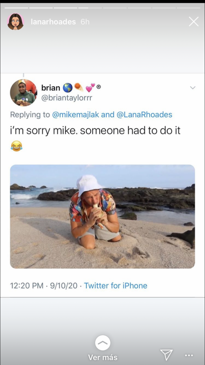The width and height of the screenshot is (205, 365).
Task: Tap the globe emoji beside brian's name
Action: (67, 88)
